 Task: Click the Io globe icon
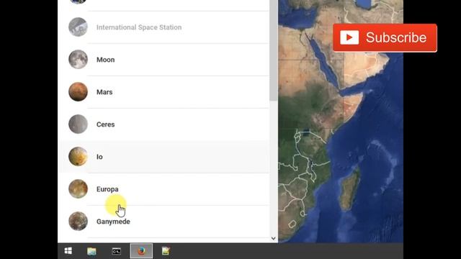[x=78, y=157]
